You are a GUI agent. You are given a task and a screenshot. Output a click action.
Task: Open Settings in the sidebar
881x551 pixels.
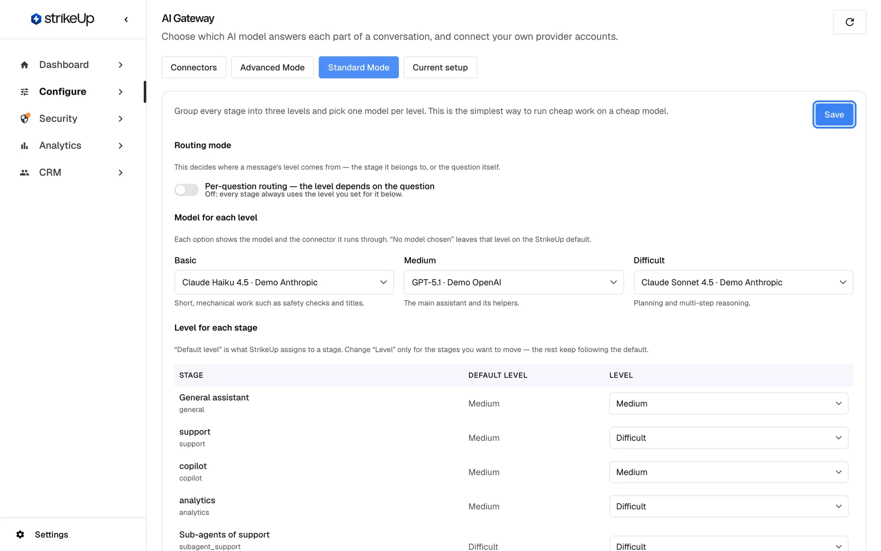click(51, 534)
